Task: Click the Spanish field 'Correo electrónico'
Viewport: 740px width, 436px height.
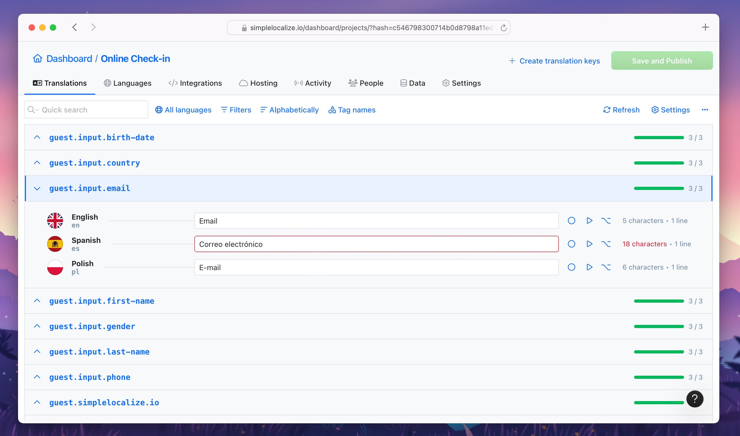Action: coord(376,244)
